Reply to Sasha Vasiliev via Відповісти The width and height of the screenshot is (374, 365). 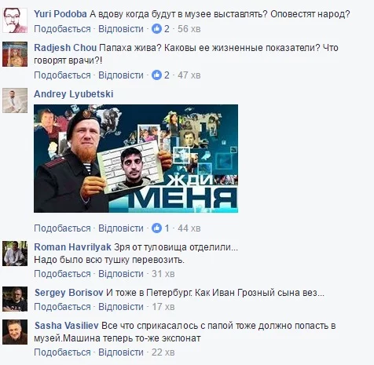(x=121, y=352)
